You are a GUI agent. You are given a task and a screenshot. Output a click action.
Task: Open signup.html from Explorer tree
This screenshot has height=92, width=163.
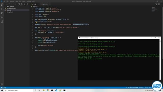[10, 12]
